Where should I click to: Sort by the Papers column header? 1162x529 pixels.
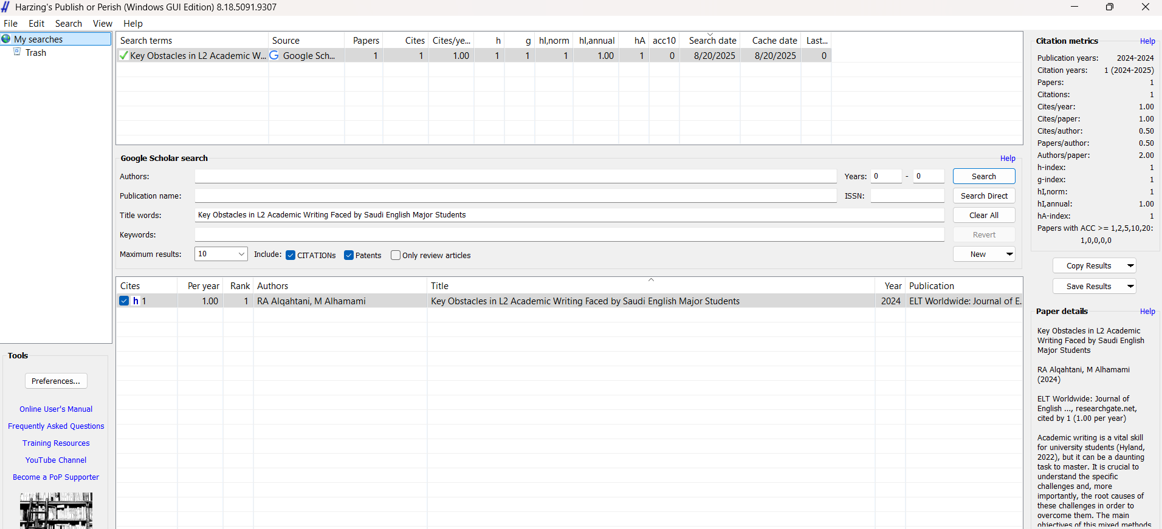coord(363,40)
